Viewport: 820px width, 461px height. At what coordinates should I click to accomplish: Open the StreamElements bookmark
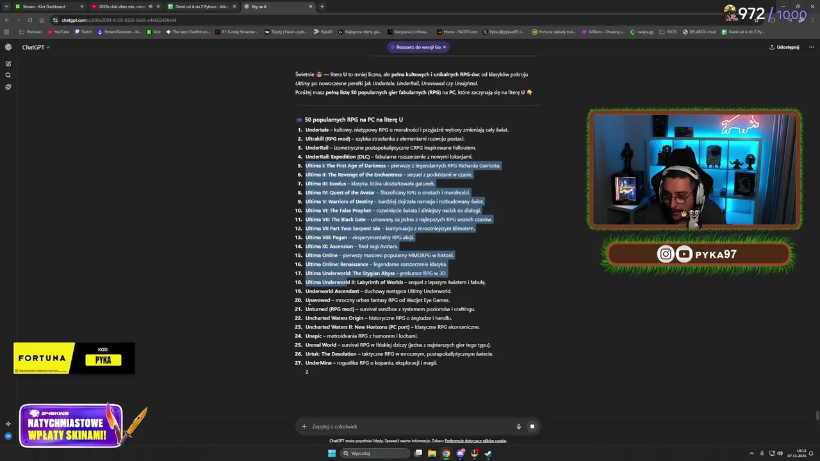point(119,31)
